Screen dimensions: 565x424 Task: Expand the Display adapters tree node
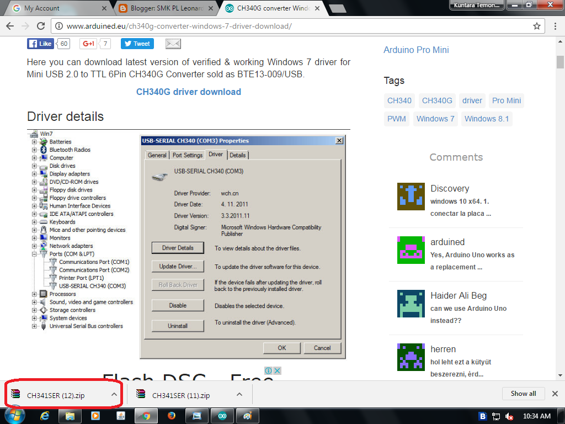click(34, 174)
